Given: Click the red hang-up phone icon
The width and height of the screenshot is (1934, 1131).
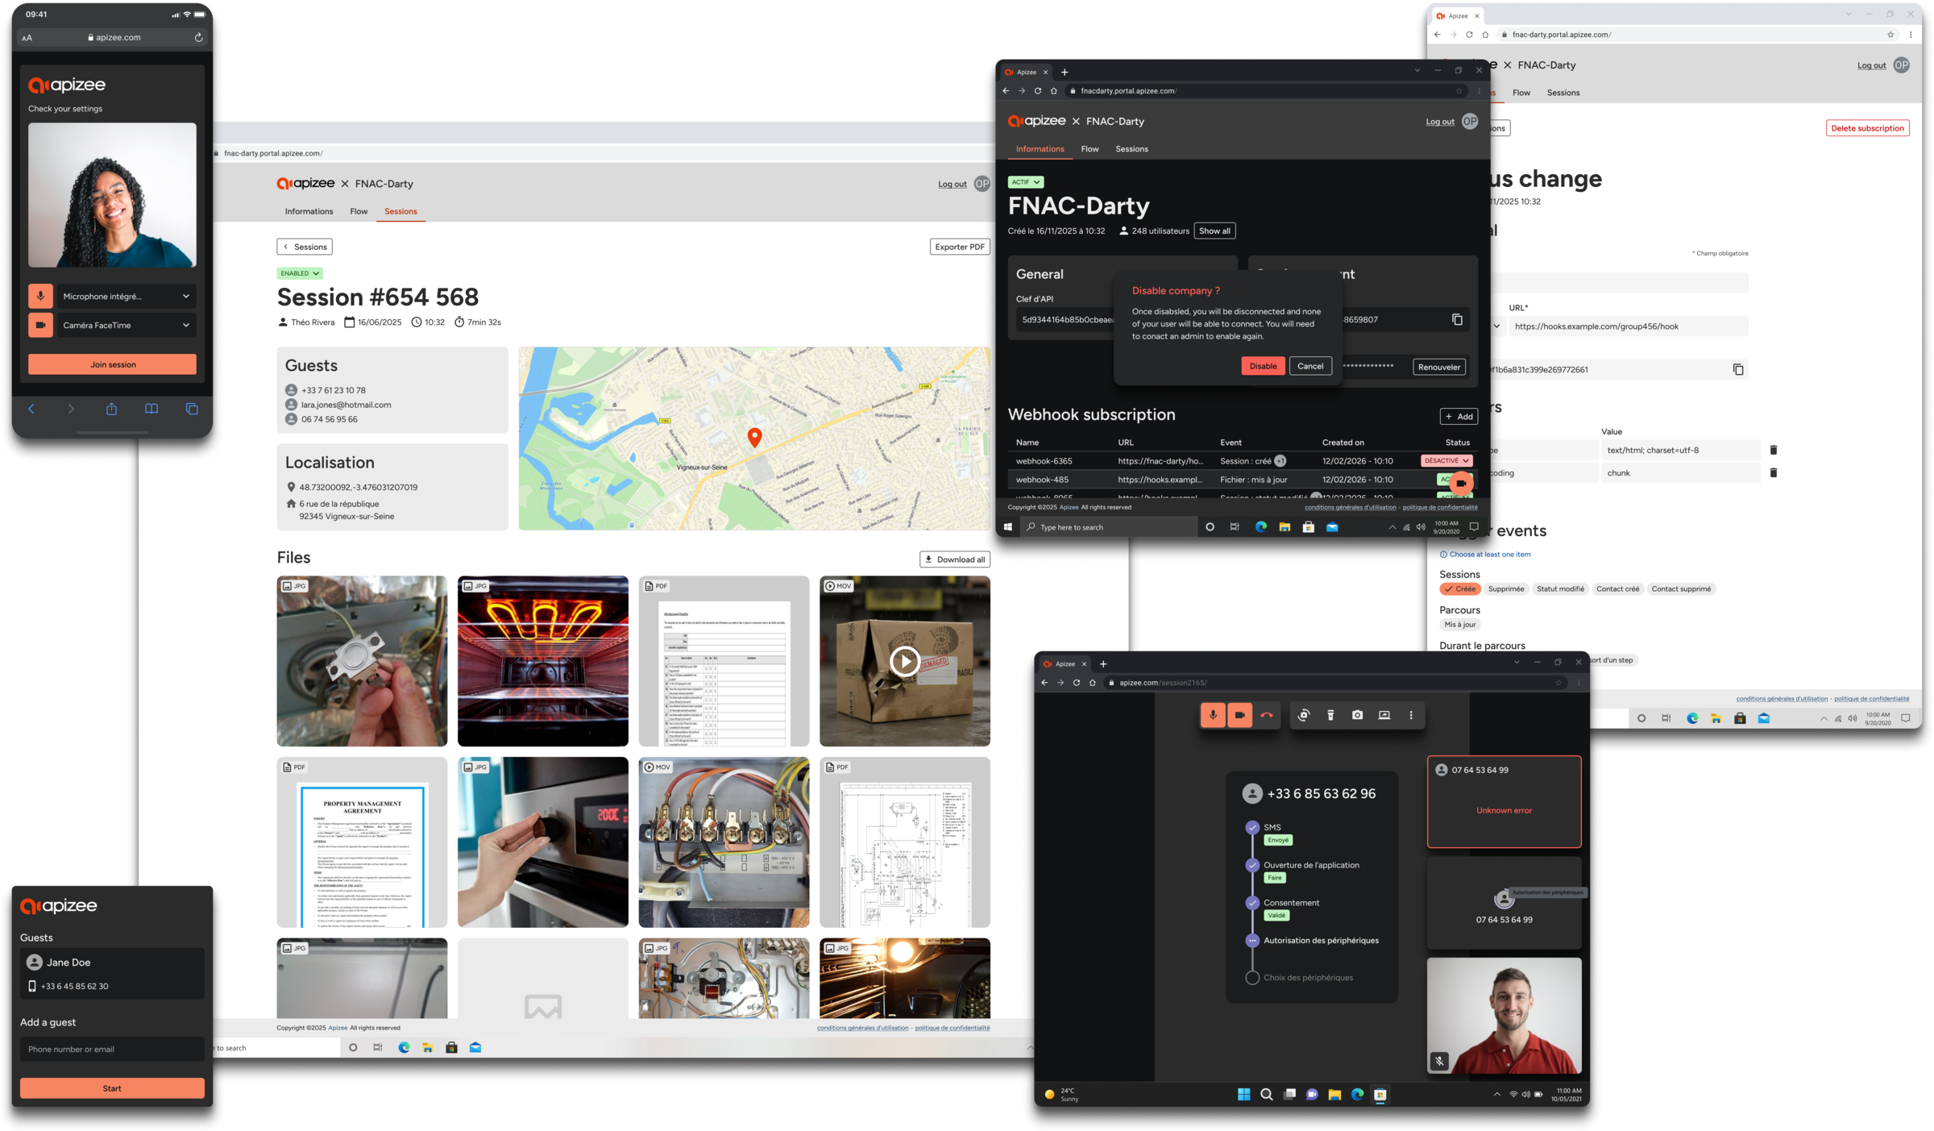Looking at the screenshot, I should tap(1267, 715).
